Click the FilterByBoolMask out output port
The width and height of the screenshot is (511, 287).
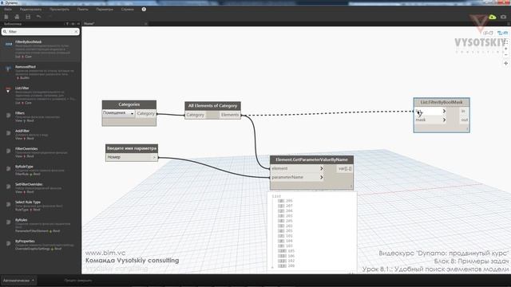click(464, 120)
